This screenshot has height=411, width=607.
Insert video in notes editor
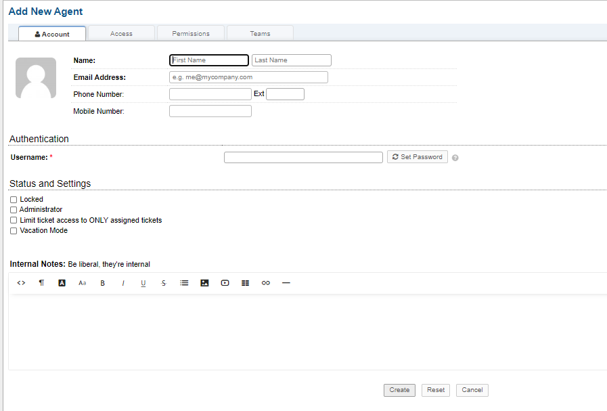point(225,283)
